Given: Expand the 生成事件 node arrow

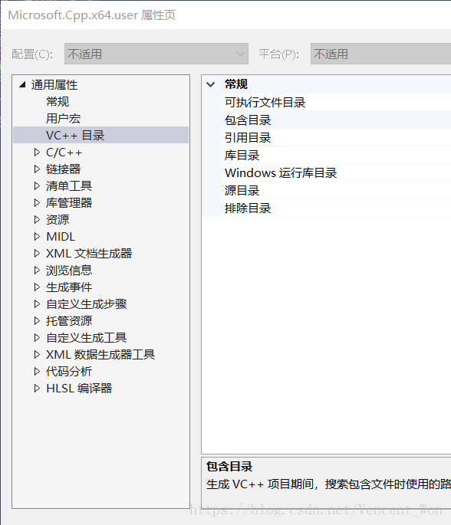Looking at the screenshot, I should click(37, 287).
